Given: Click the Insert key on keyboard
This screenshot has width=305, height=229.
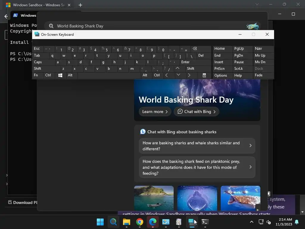Looking at the screenshot, I should [x=222, y=62].
